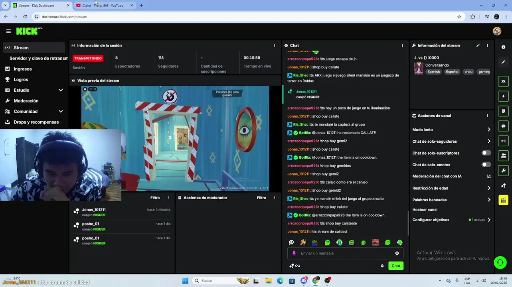Image resolution: width=512 pixels, height=287 pixels.
Task: Click the chou tag
Action: [469, 72]
